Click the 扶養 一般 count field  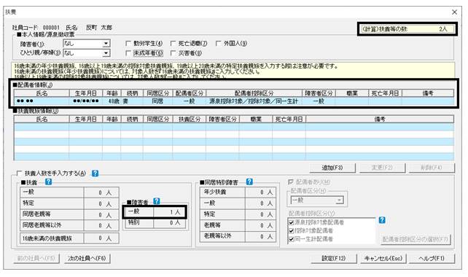101,192
